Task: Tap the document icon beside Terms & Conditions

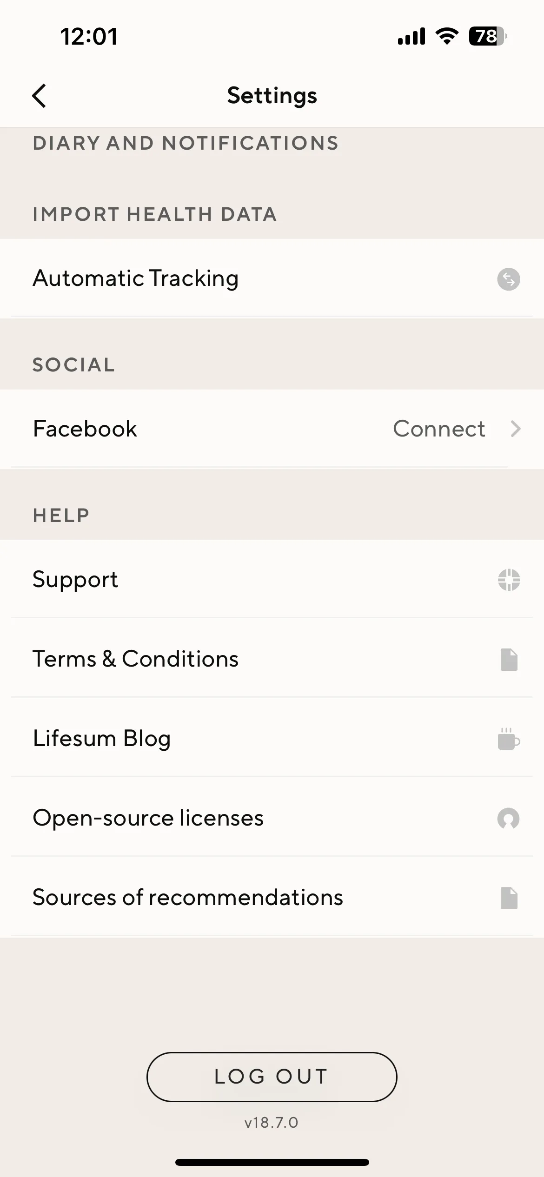Action: coord(509,660)
